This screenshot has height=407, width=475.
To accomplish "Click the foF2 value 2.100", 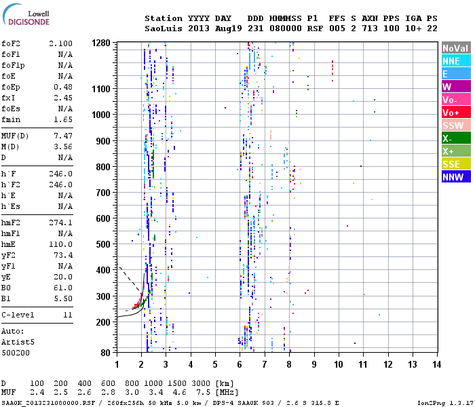I will [x=60, y=43].
